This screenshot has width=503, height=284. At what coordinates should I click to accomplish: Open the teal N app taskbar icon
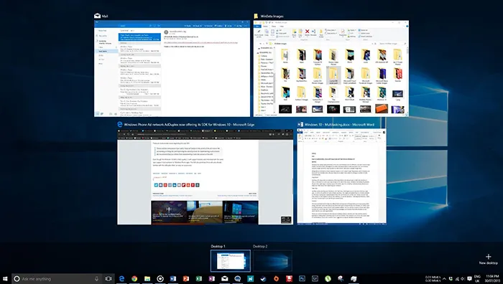point(251,278)
